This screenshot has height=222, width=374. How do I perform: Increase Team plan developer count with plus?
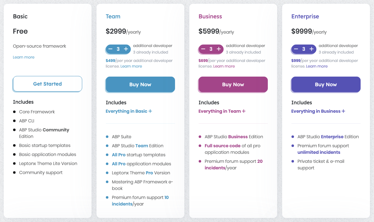click(126, 49)
